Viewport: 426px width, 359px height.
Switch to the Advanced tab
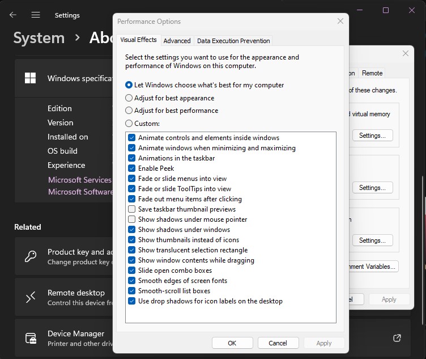(177, 41)
